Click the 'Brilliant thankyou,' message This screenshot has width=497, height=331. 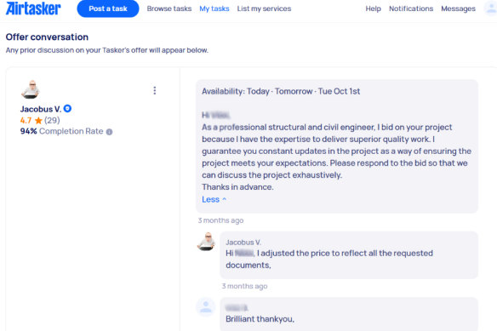click(x=260, y=319)
